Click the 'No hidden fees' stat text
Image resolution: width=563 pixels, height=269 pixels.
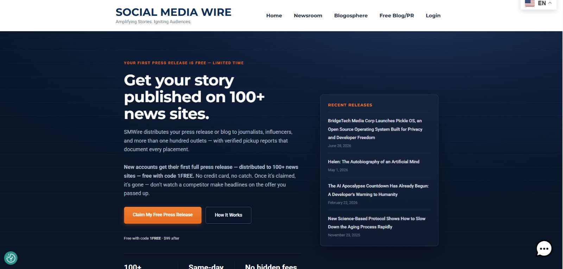(x=271, y=267)
